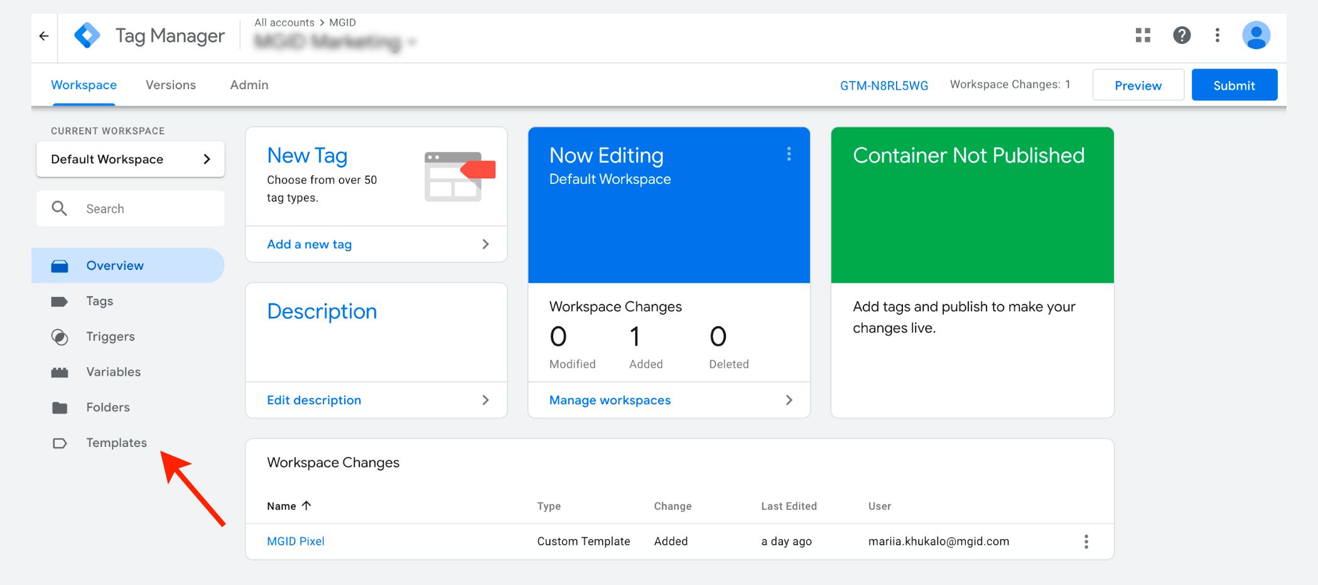Image resolution: width=1318 pixels, height=585 pixels.
Task: Sort by Name arrow icon
Action: (306, 506)
